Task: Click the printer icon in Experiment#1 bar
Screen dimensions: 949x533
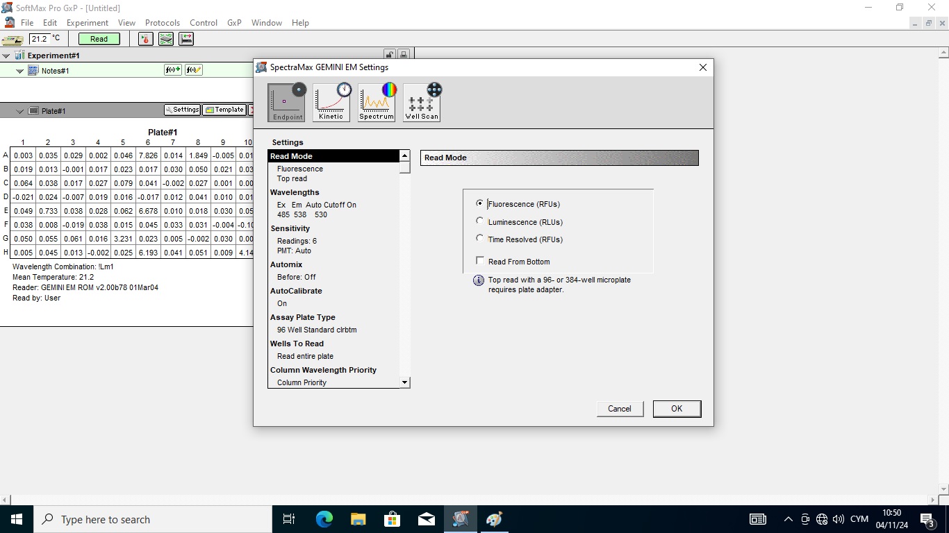Action: coord(404,55)
